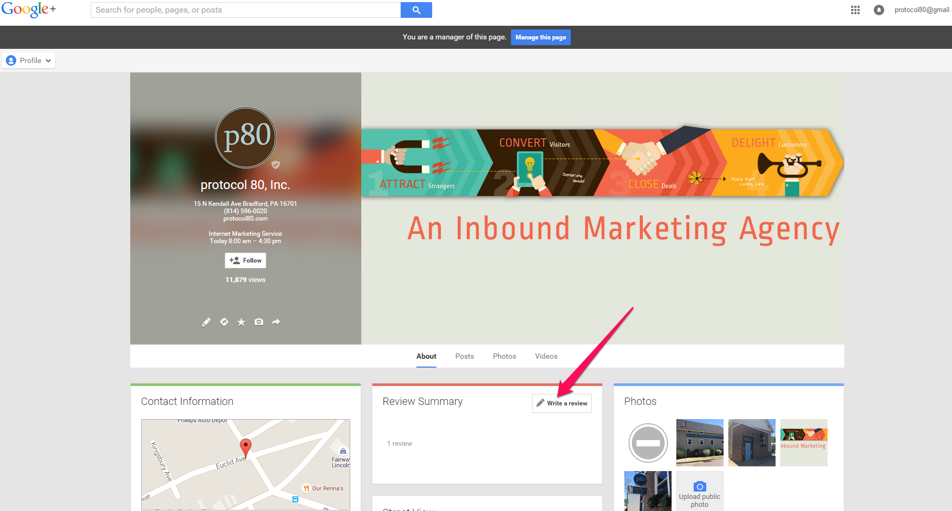Click the share arrow icon
952x511 pixels.
point(276,322)
